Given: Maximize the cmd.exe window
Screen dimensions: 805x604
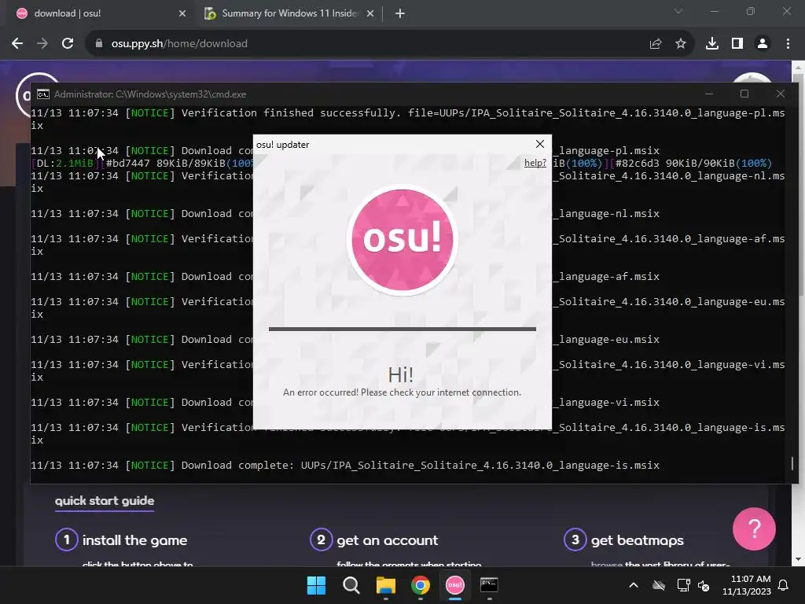Looking at the screenshot, I should coord(744,94).
